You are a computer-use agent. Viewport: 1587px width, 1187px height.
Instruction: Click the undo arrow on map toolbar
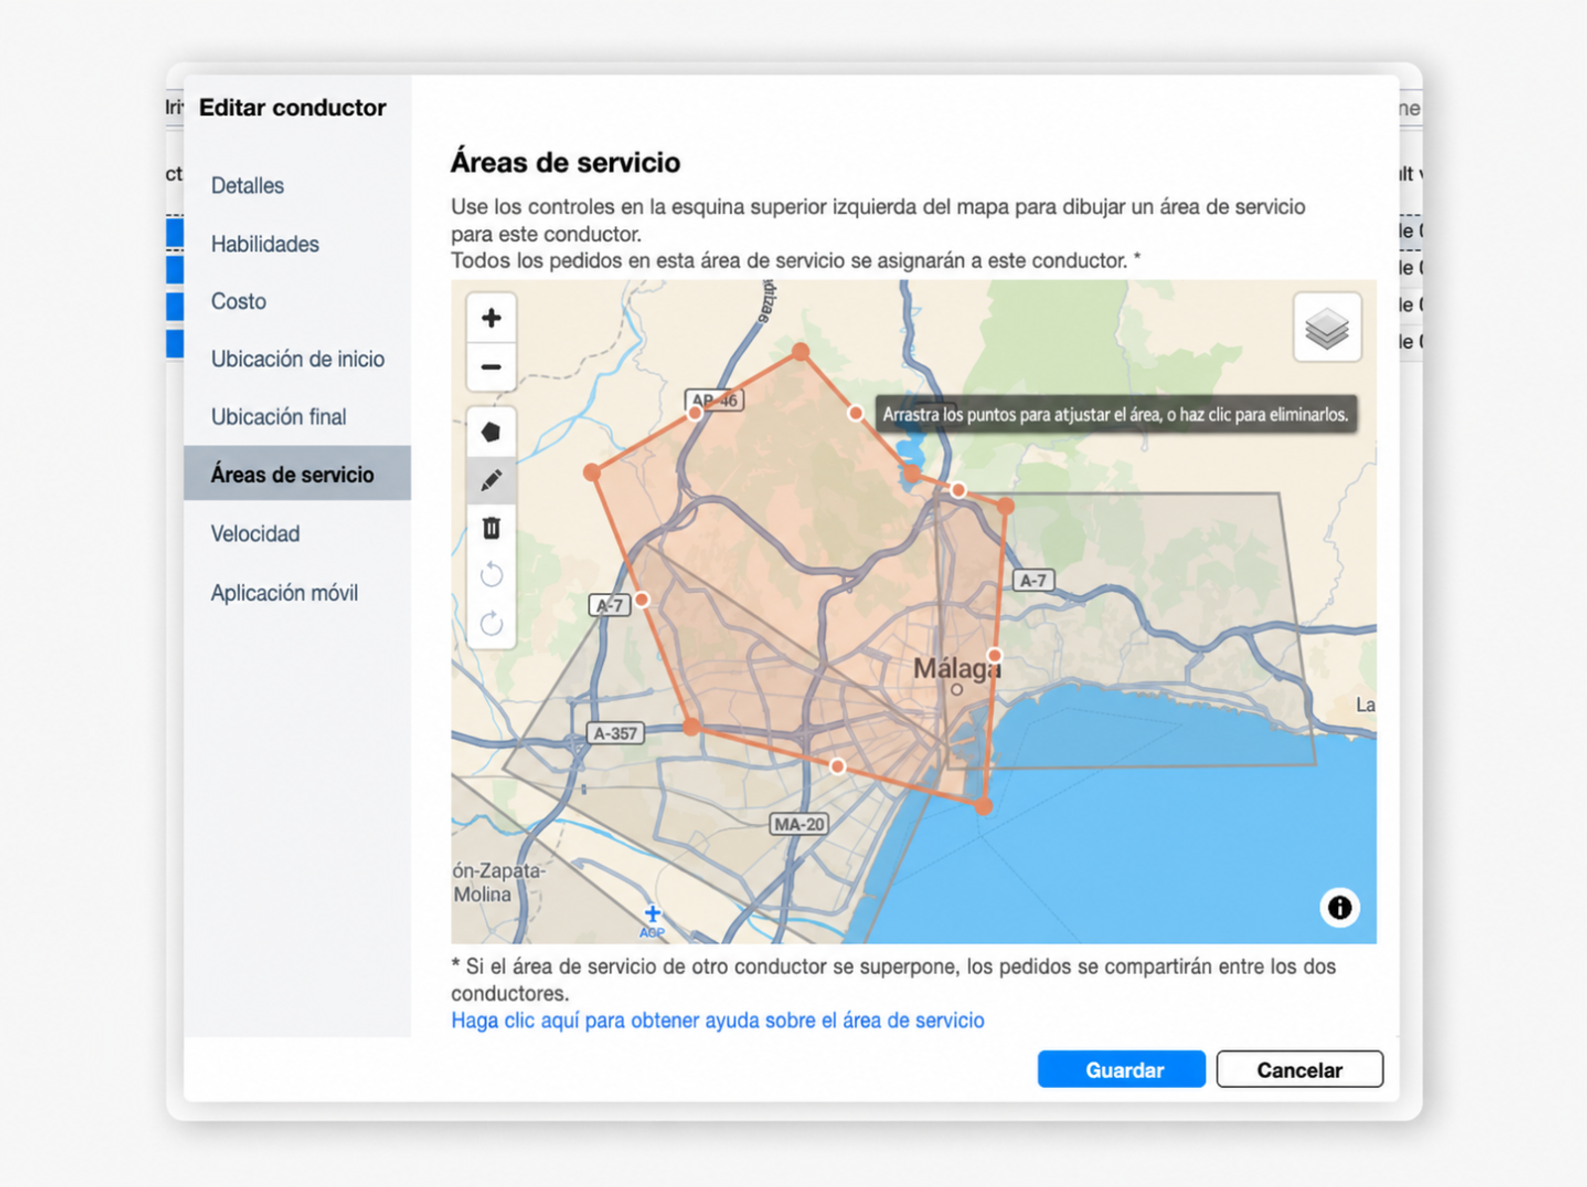[x=491, y=575]
